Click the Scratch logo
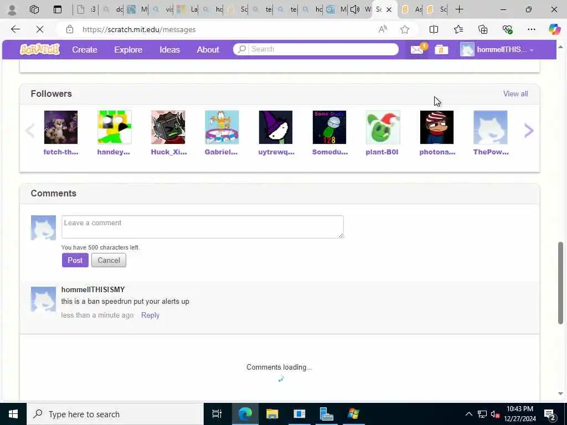 40,49
